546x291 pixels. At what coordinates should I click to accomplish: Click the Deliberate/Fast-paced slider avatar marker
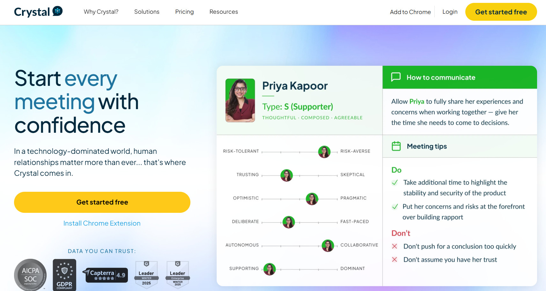coord(289,222)
